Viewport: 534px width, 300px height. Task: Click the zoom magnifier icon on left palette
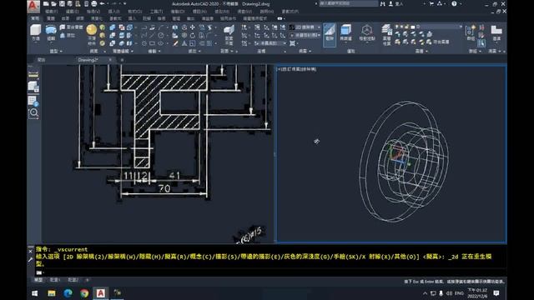click(33, 113)
